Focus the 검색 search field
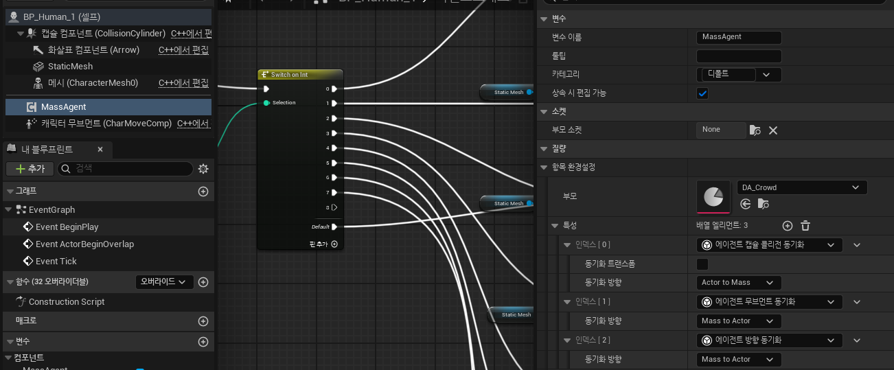894x370 pixels. pyautogui.click(x=125, y=168)
